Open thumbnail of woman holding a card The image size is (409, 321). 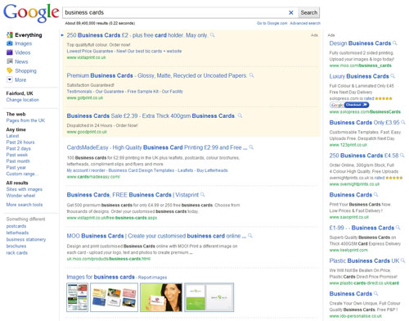161,297
